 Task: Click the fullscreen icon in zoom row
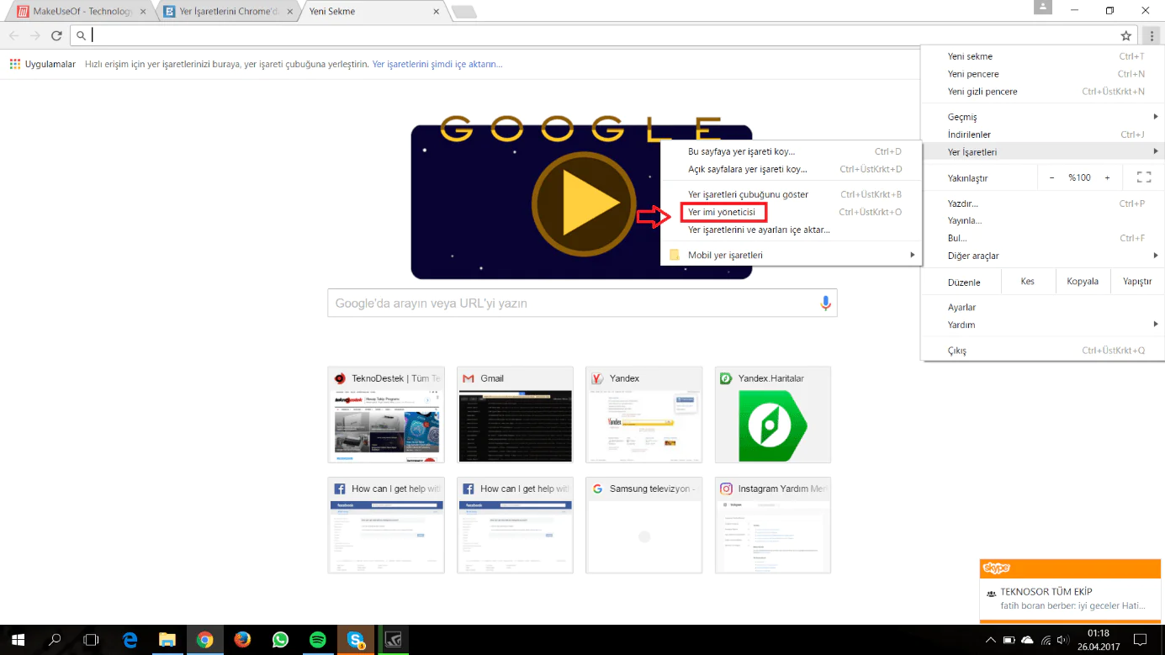pyautogui.click(x=1143, y=177)
